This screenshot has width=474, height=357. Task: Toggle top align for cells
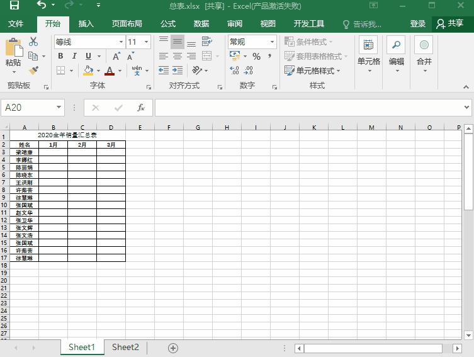click(164, 42)
